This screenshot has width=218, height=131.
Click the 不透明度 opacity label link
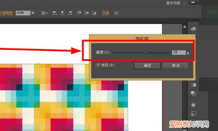click(7, 13)
